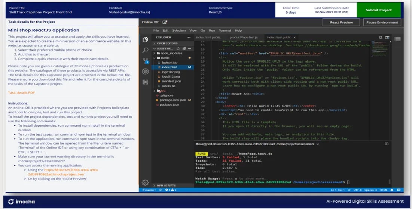The image size is (412, 209).
Task: Open the View menu
Action: (x=193, y=31)
